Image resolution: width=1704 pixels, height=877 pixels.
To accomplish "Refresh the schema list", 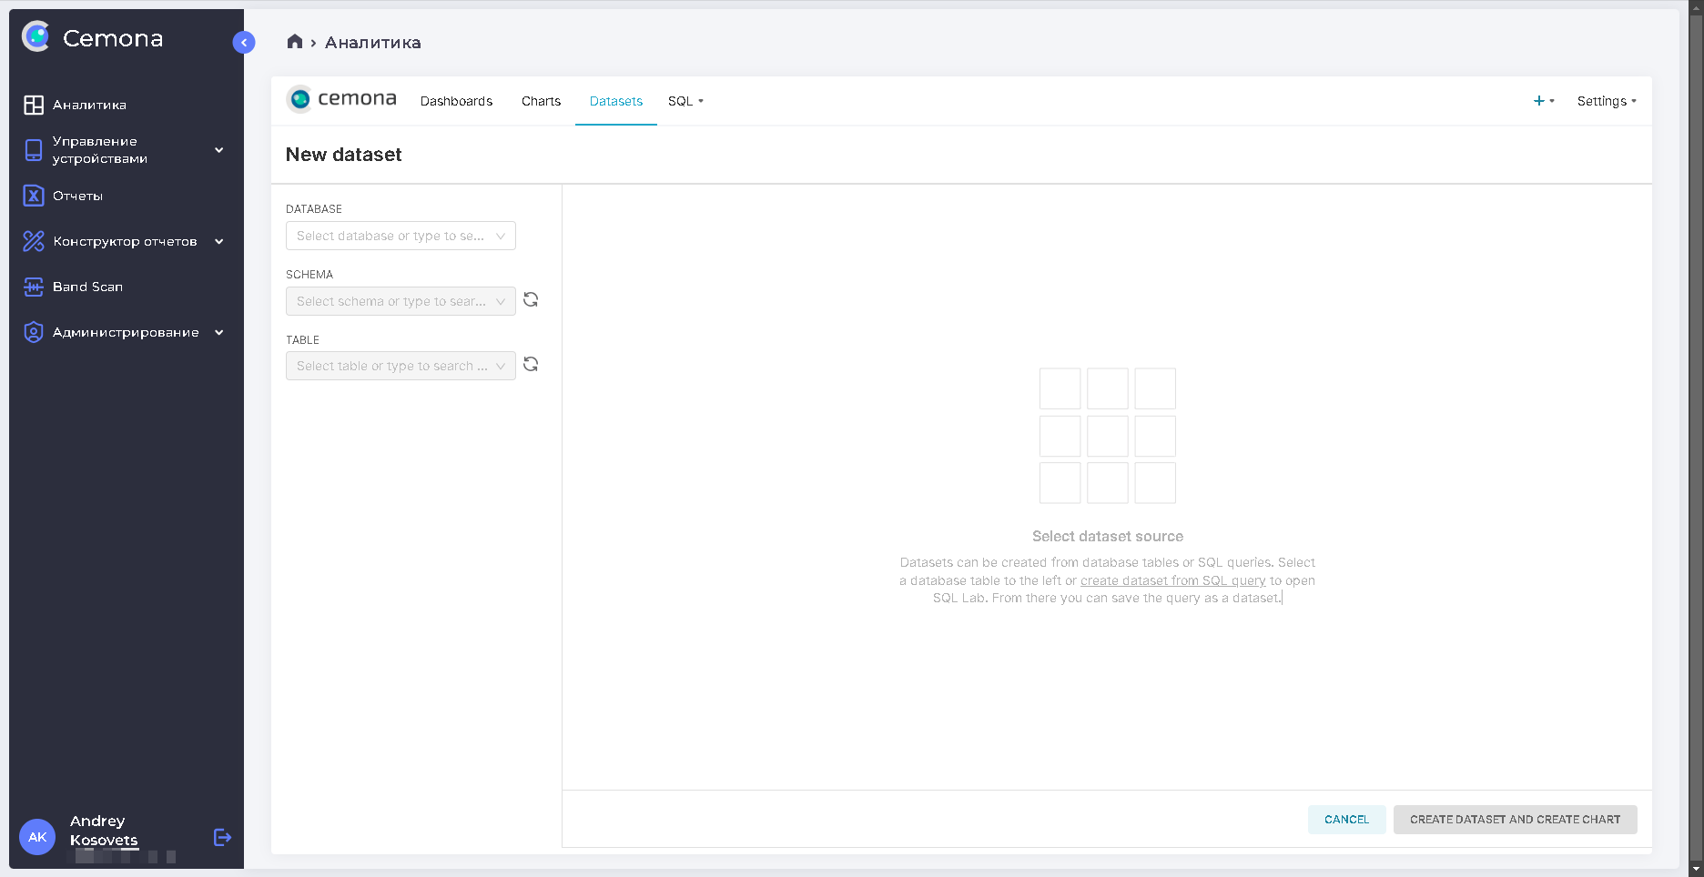I will tap(531, 300).
